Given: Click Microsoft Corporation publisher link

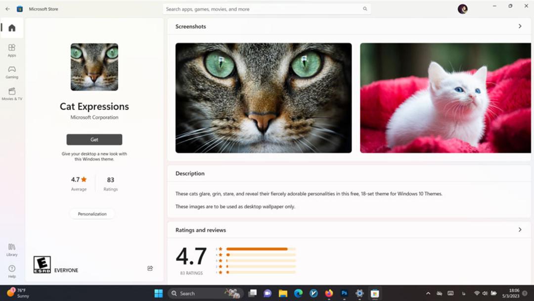Looking at the screenshot, I should tap(94, 117).
